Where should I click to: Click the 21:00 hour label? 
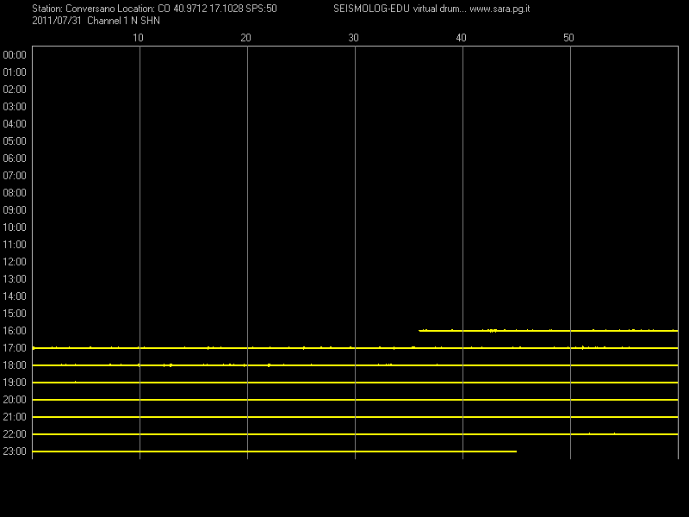[15, 417]
